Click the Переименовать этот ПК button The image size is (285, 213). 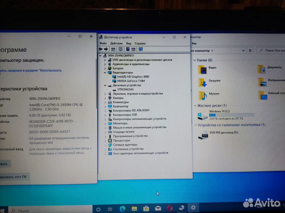(x=15, y=177)
